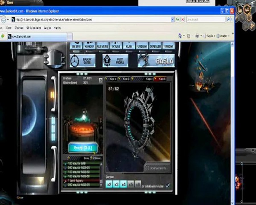Image resolution: width=256 pixels, height=205 pixels.
Task: Click the feeds toolbar icon
Action: [x=188, y=36]
